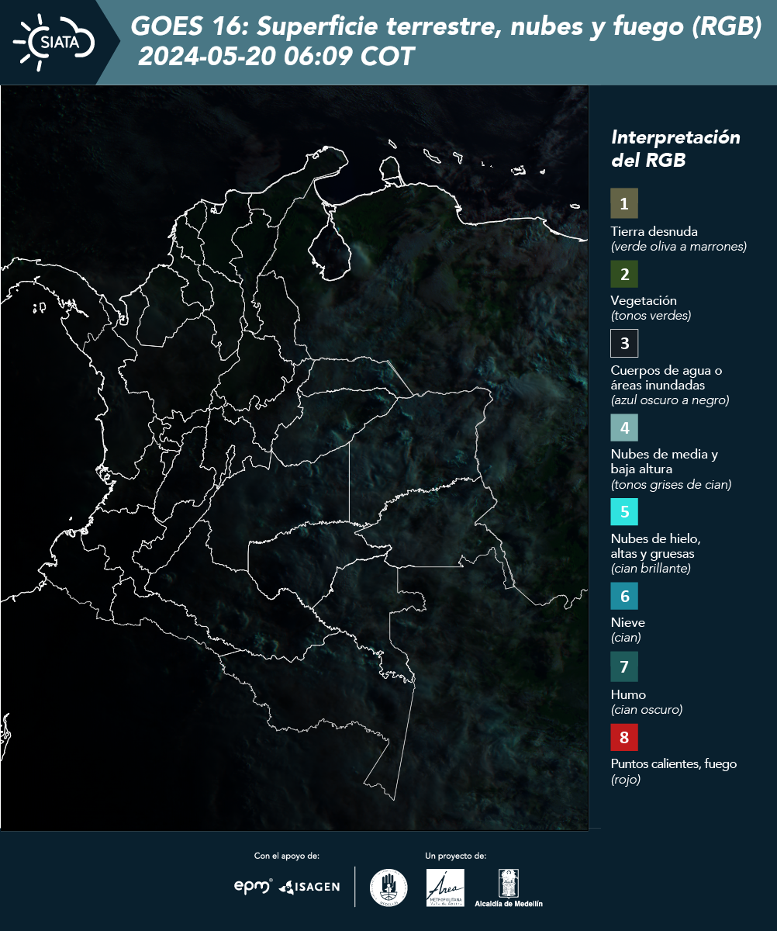Select legend swatch 7 Humo

[624, 666]
